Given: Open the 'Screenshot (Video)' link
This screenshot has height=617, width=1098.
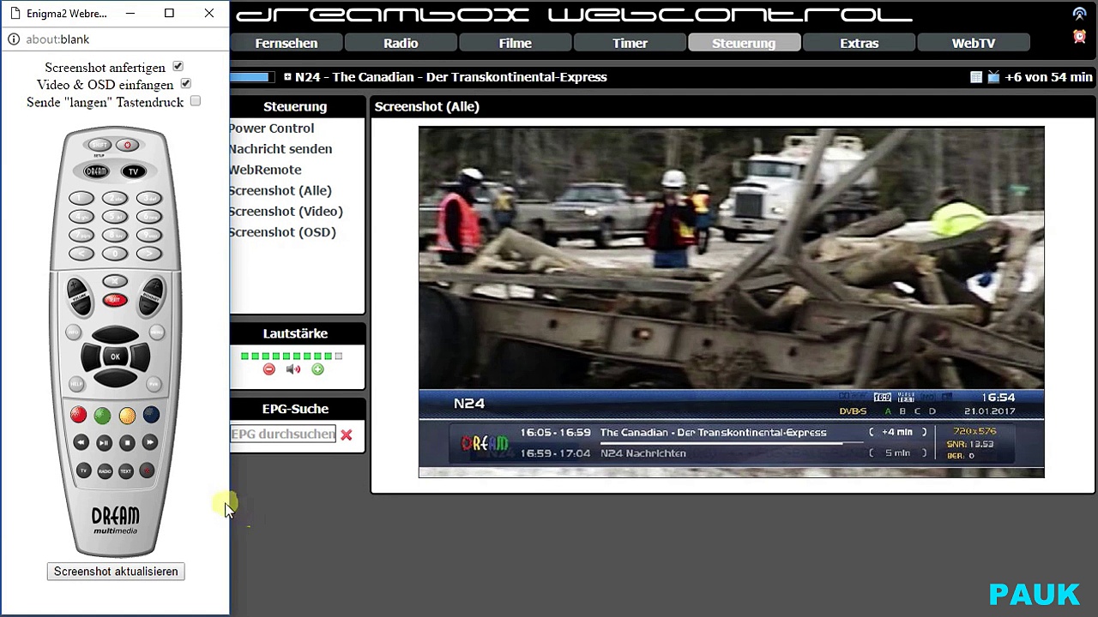Looking at the screenshot, I should tap(286, 212).
